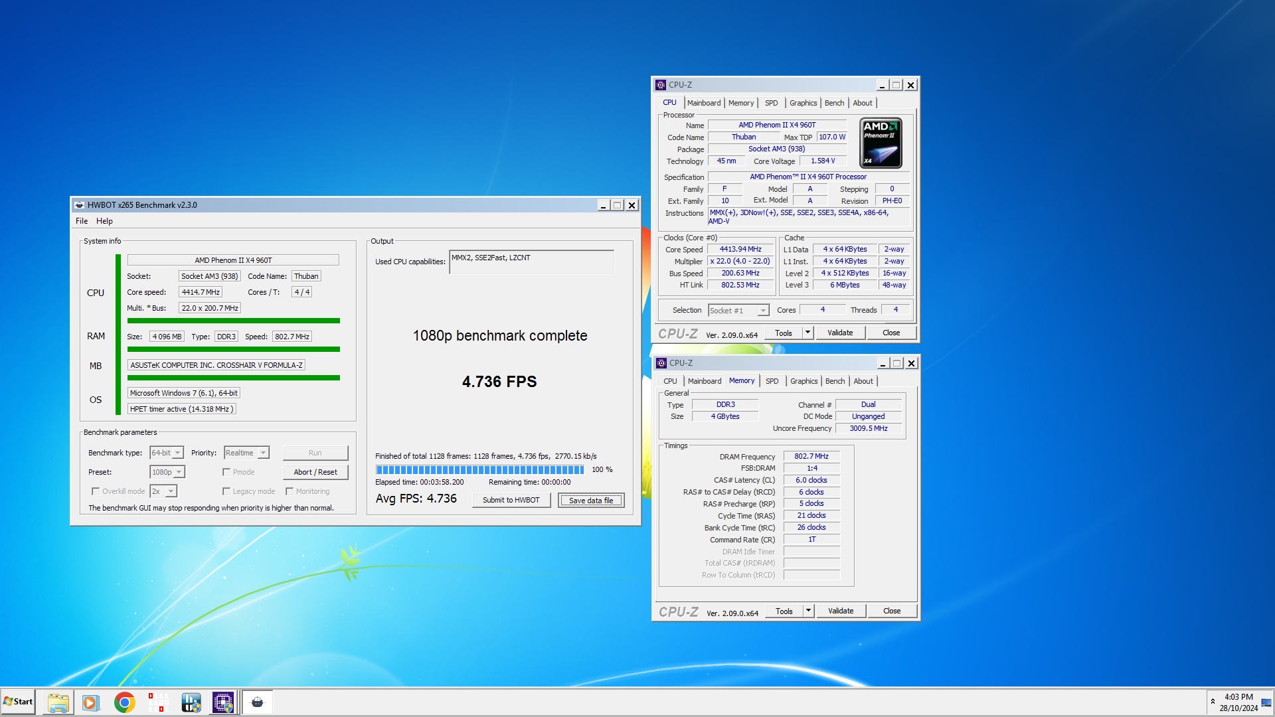Enable the Overkill mode checkbox
This screenshot has width=1275, height=717.
point(96,491)
